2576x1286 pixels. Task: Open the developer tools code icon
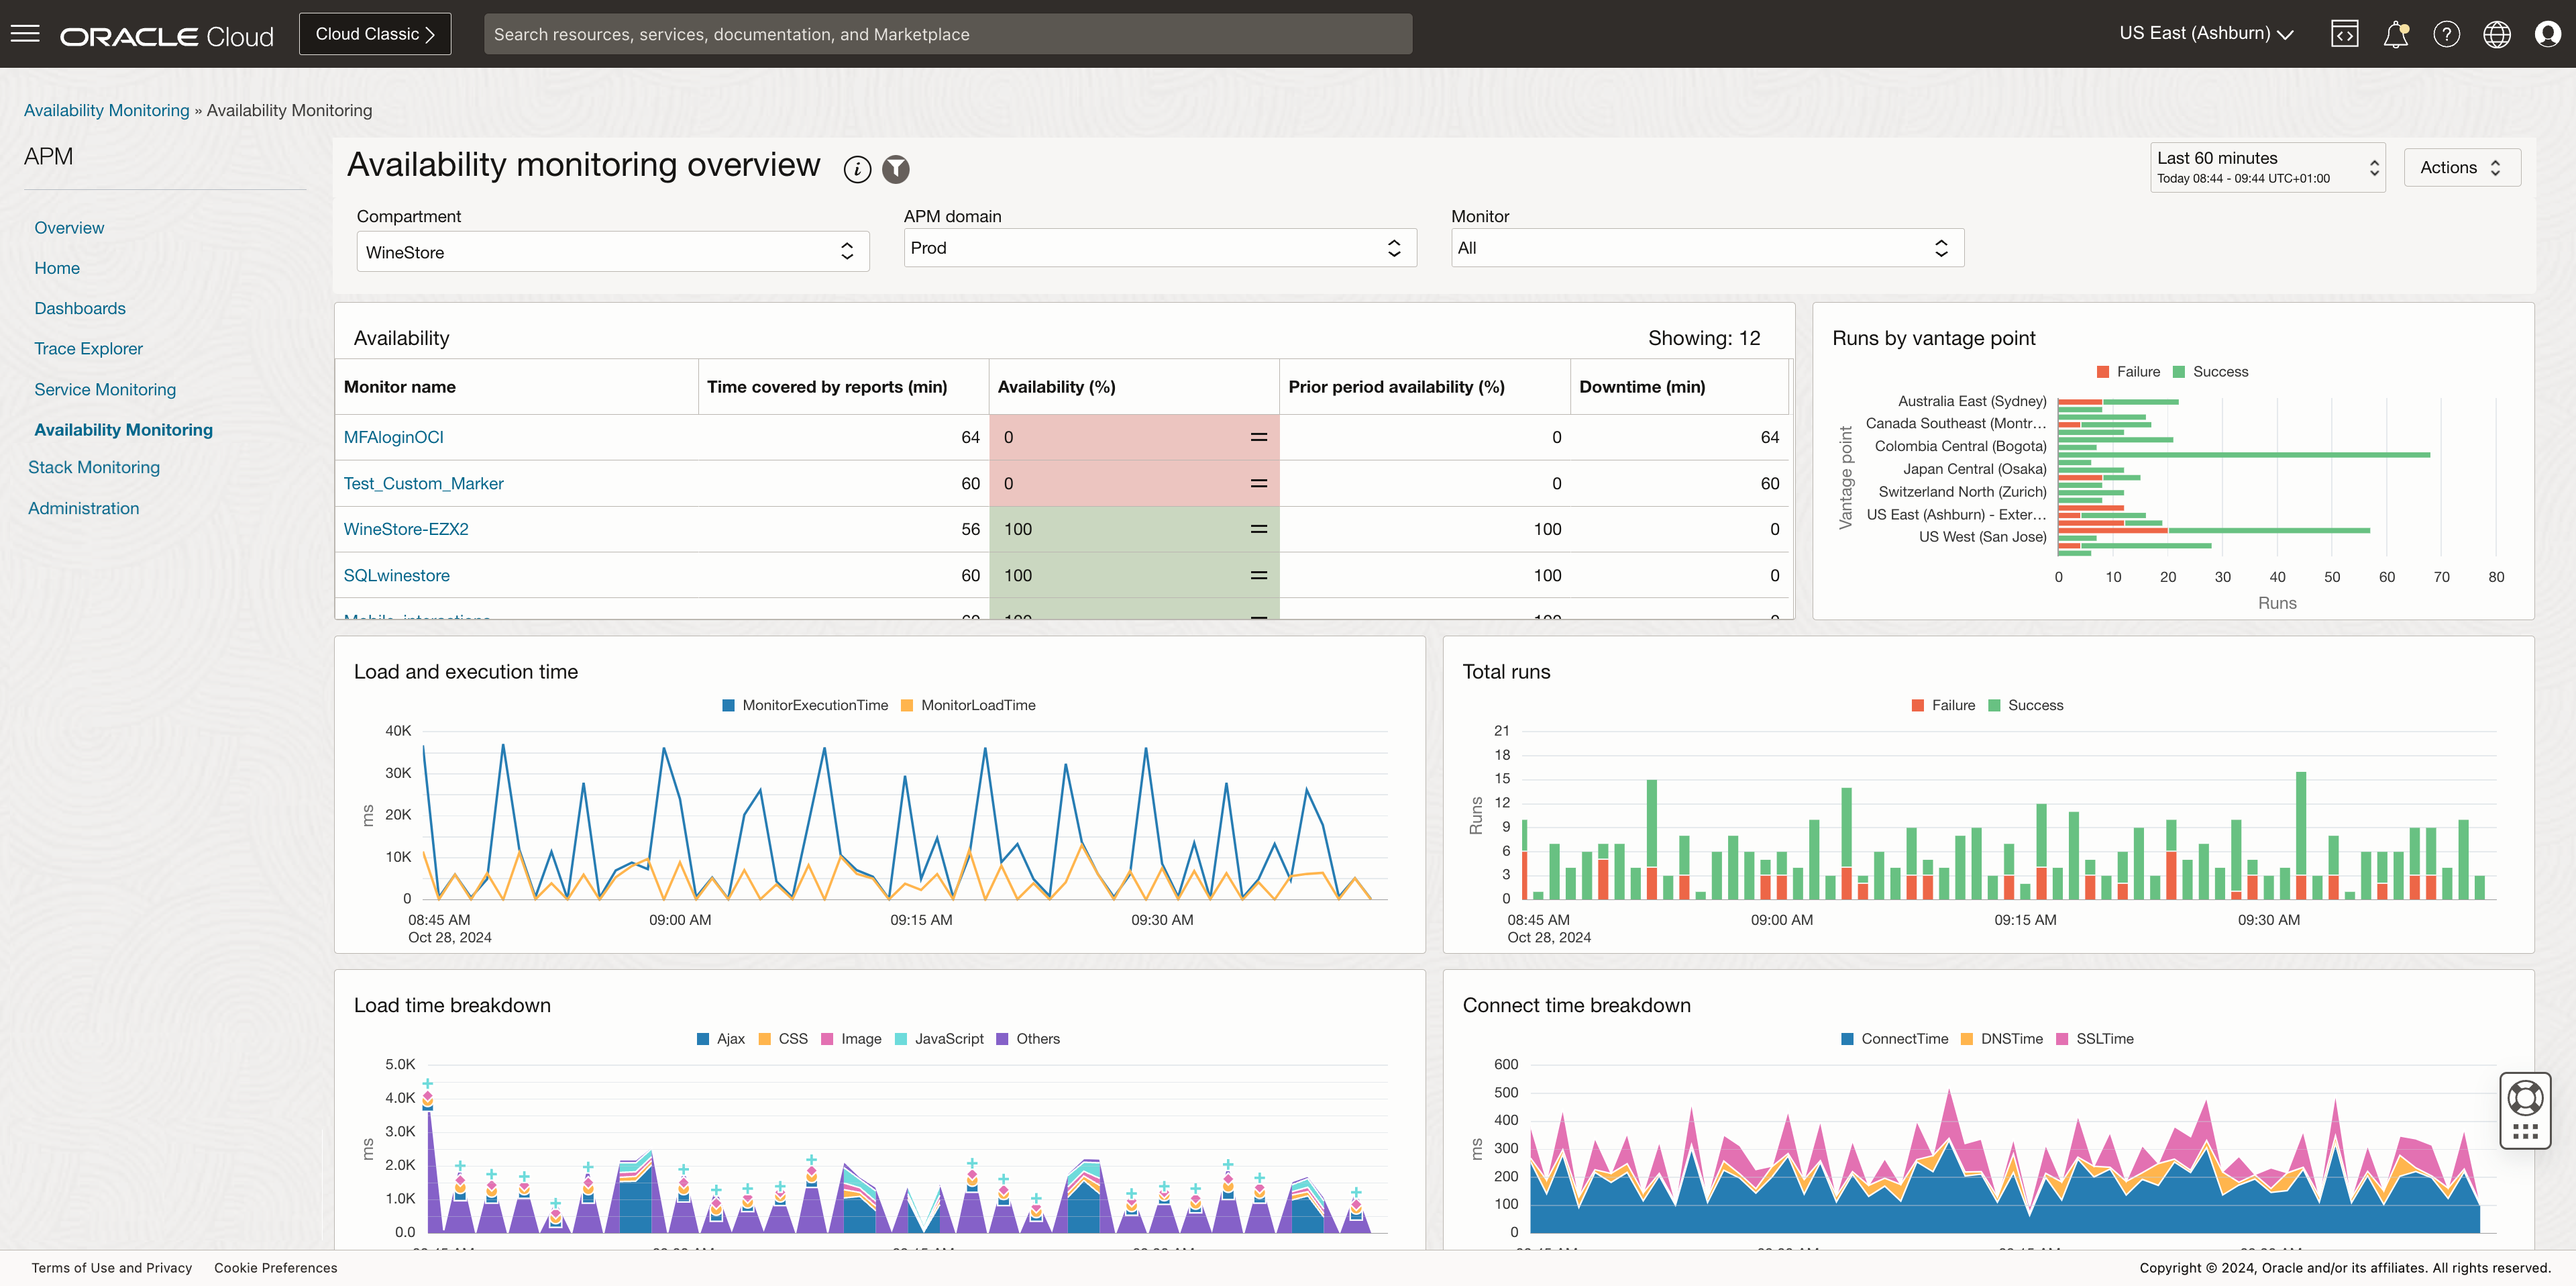click(x=2345, y=33)
